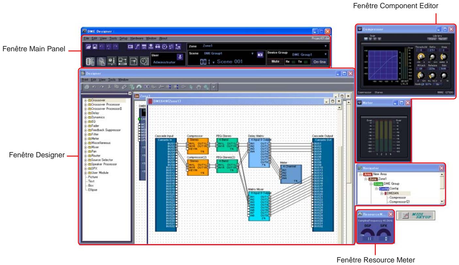
Task: Select the first Snap button in Compressor
Action: pyautogui.click(x=366, y=39)
